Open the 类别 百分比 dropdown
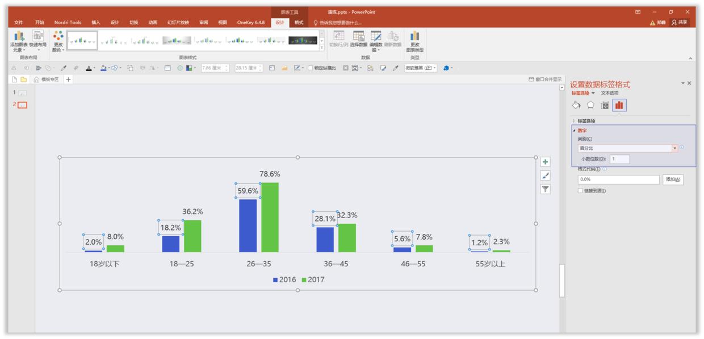704x339 pixels. point(674,148)
